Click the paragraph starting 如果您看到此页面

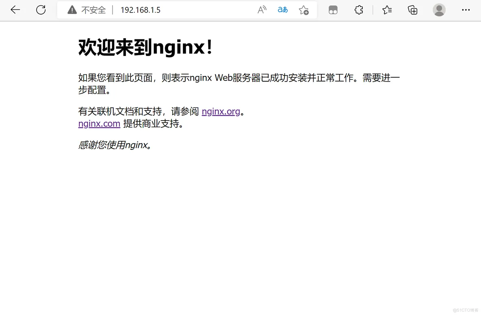tap(239, 84)
